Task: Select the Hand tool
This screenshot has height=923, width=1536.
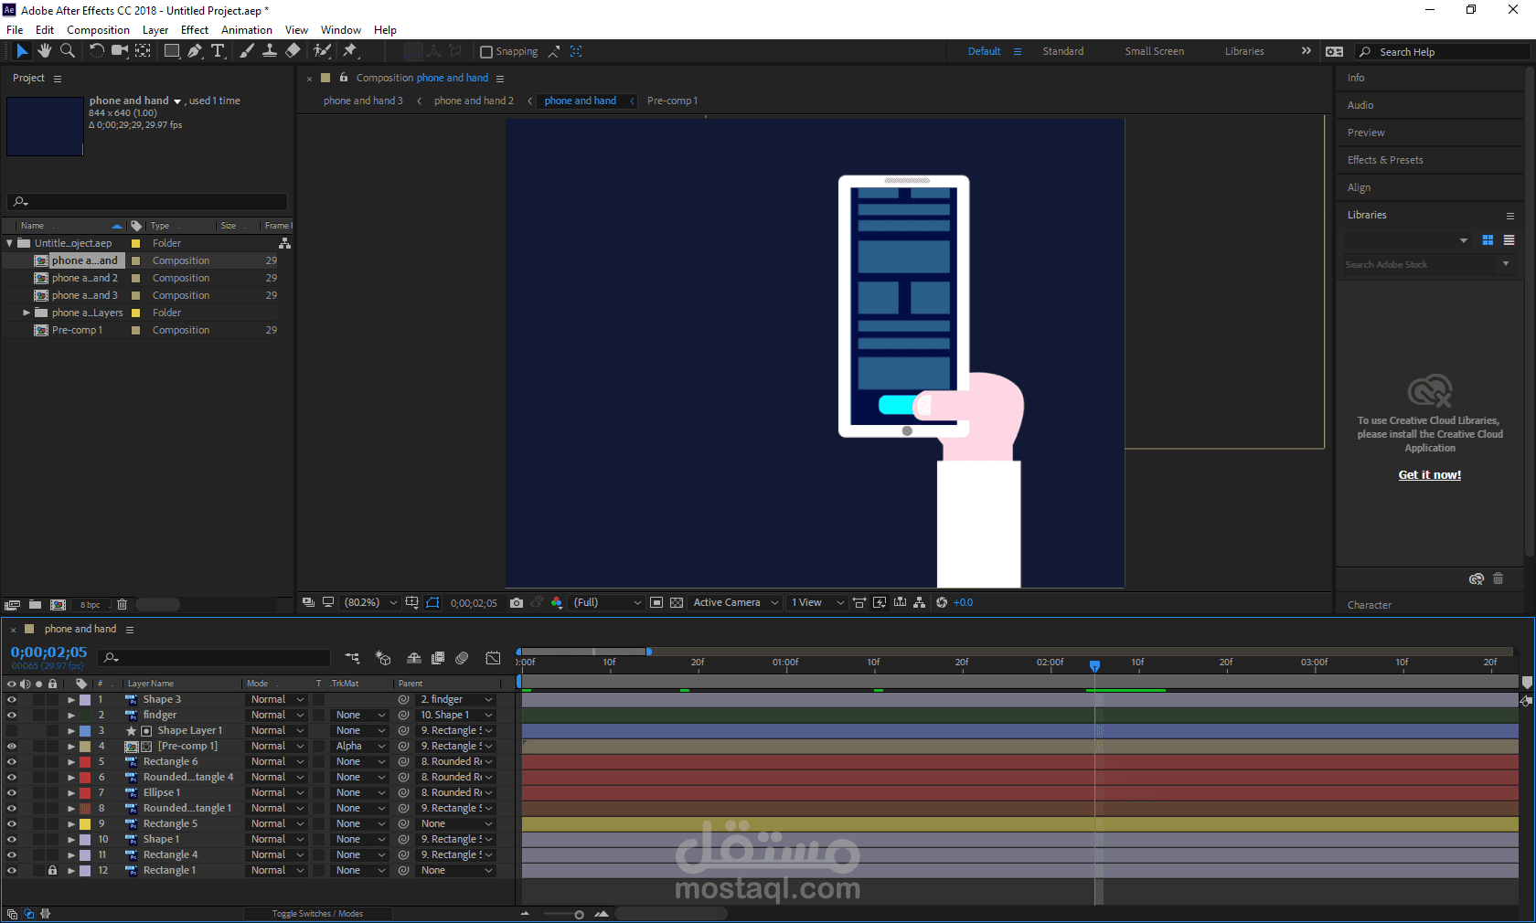Action: tap(44, 51)
